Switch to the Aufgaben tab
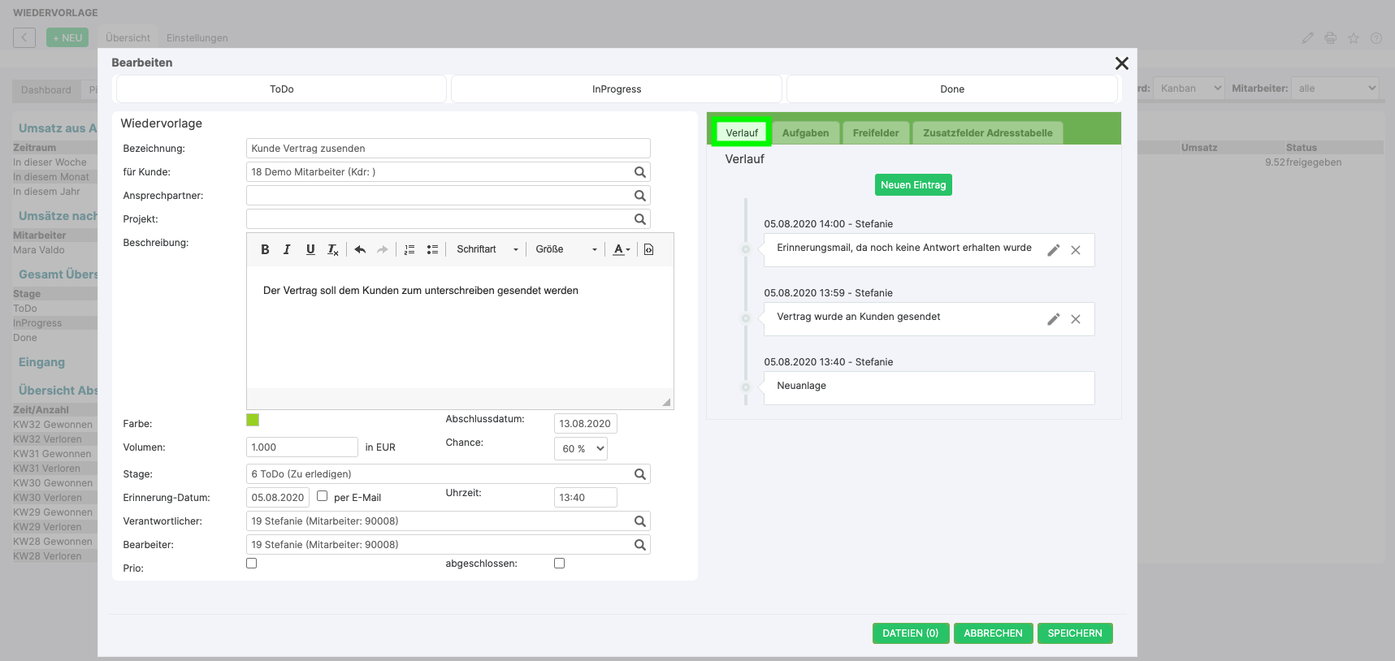 click(805, 133)
